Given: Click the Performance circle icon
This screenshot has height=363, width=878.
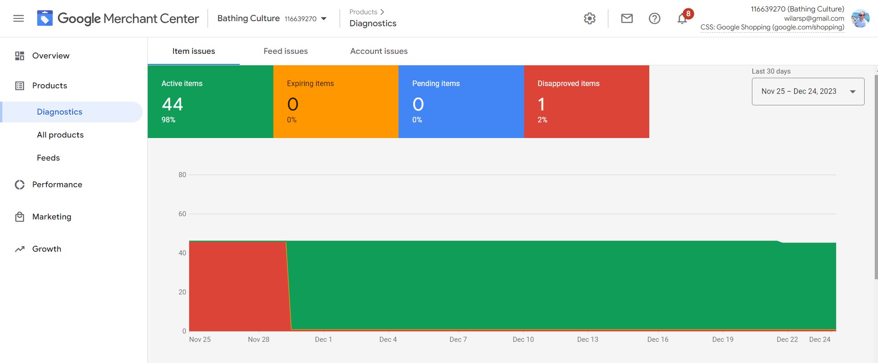Looking at the screenshot, I should [19, 184].
